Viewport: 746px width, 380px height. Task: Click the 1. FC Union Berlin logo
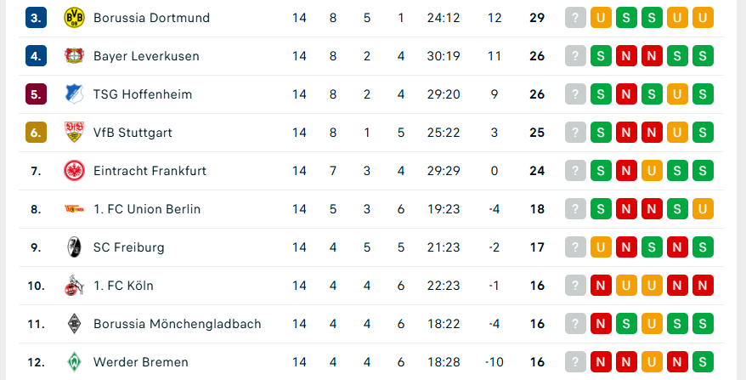[x=75, y=209]
